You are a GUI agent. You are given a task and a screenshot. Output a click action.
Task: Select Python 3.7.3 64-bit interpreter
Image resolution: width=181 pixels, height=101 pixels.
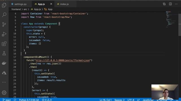pyautogui.click(x=29, y=100)
